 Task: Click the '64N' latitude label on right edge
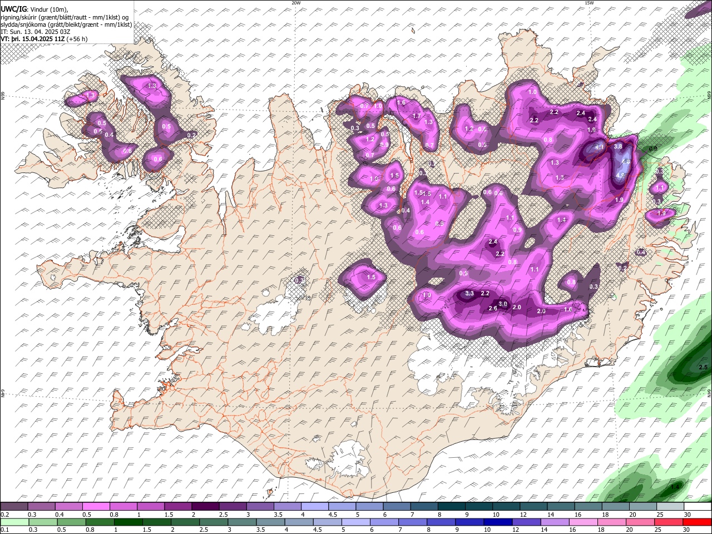(709, 393)
